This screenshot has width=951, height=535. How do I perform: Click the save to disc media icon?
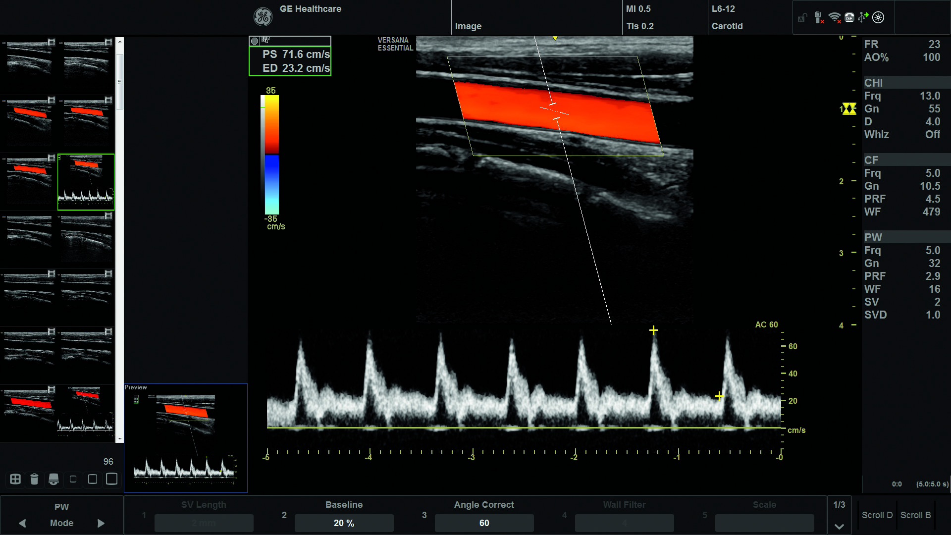[53, 479]
